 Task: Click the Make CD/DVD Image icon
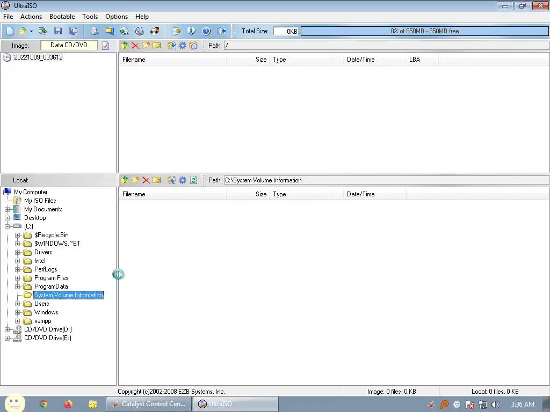tap(95, 31)
